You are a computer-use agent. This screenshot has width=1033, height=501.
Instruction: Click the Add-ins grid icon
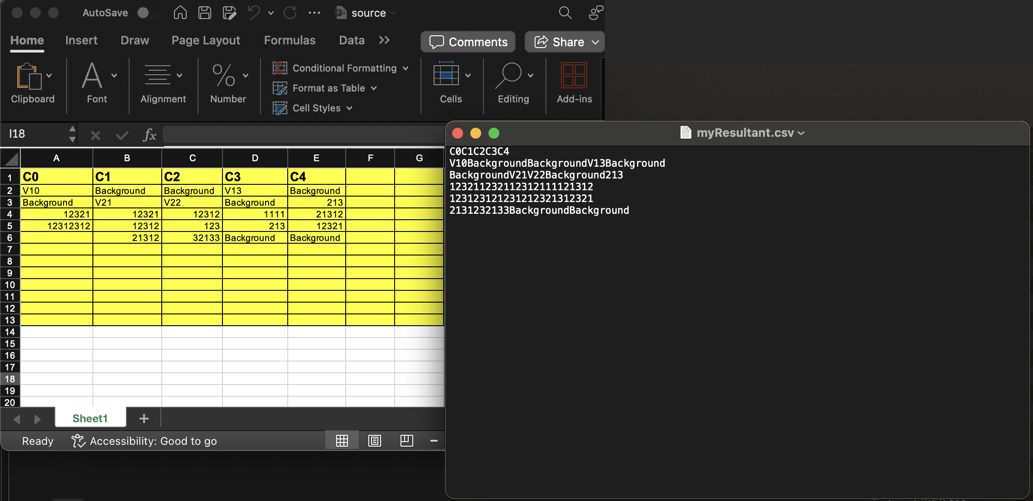click(574, 75)
